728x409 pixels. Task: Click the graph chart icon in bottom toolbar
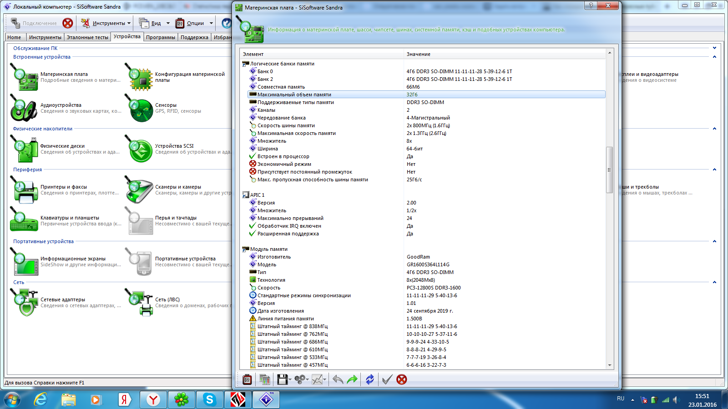[x=317, y=379]
